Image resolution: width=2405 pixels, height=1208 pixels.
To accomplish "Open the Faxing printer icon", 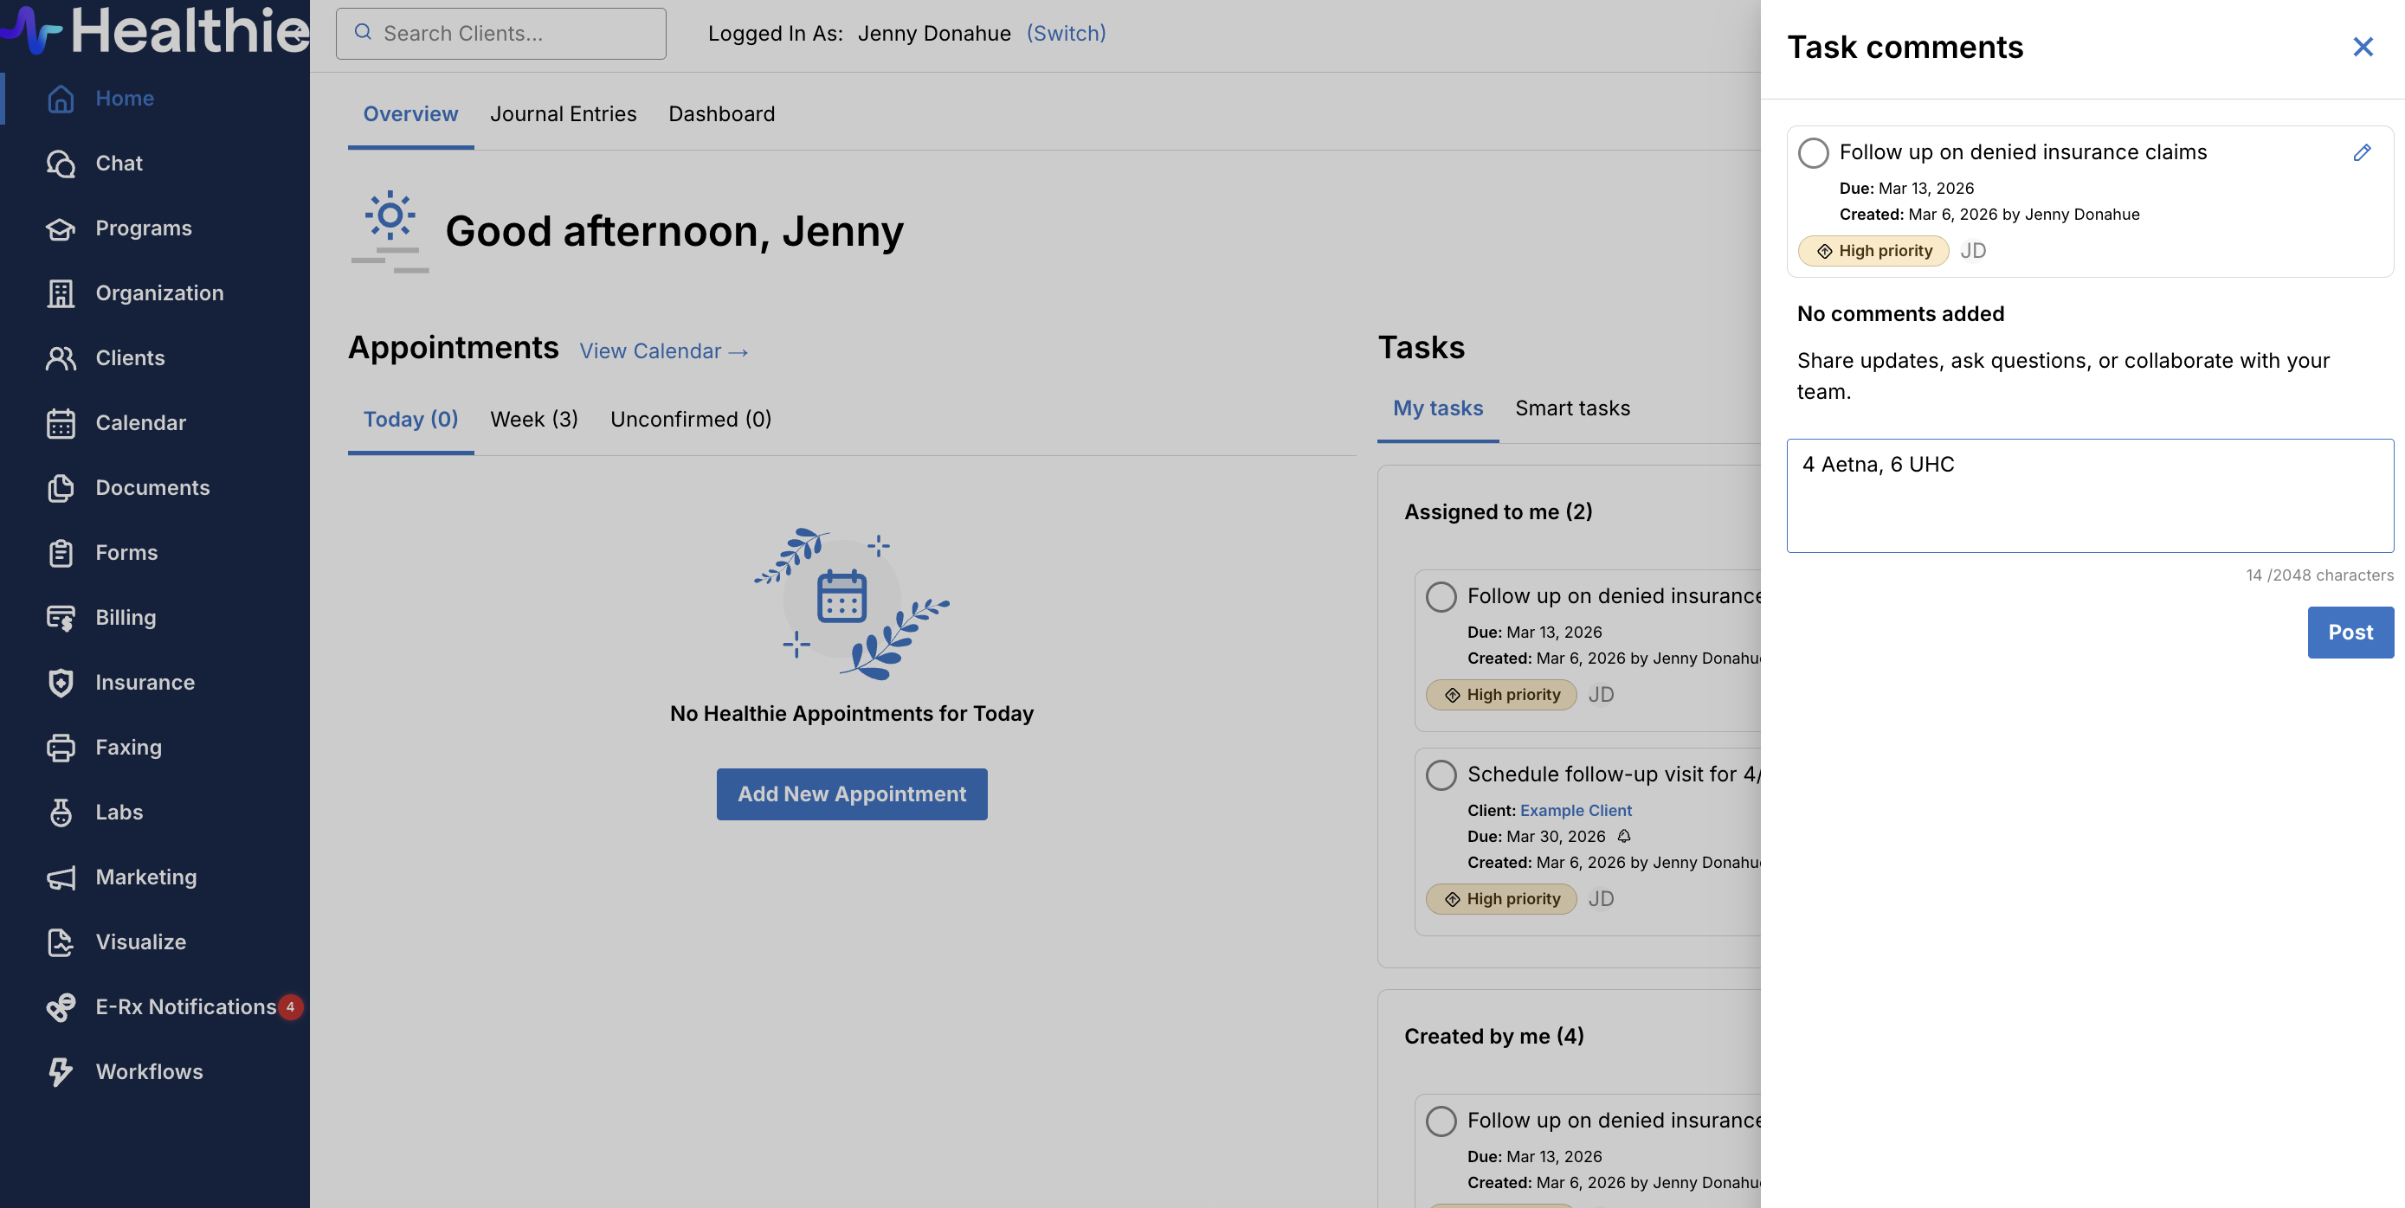I will tap(61, 748).
